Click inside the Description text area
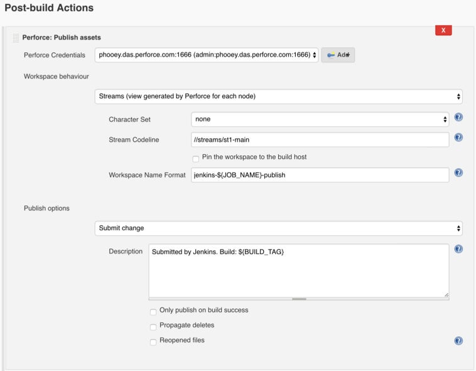 (x=299, y=270)
